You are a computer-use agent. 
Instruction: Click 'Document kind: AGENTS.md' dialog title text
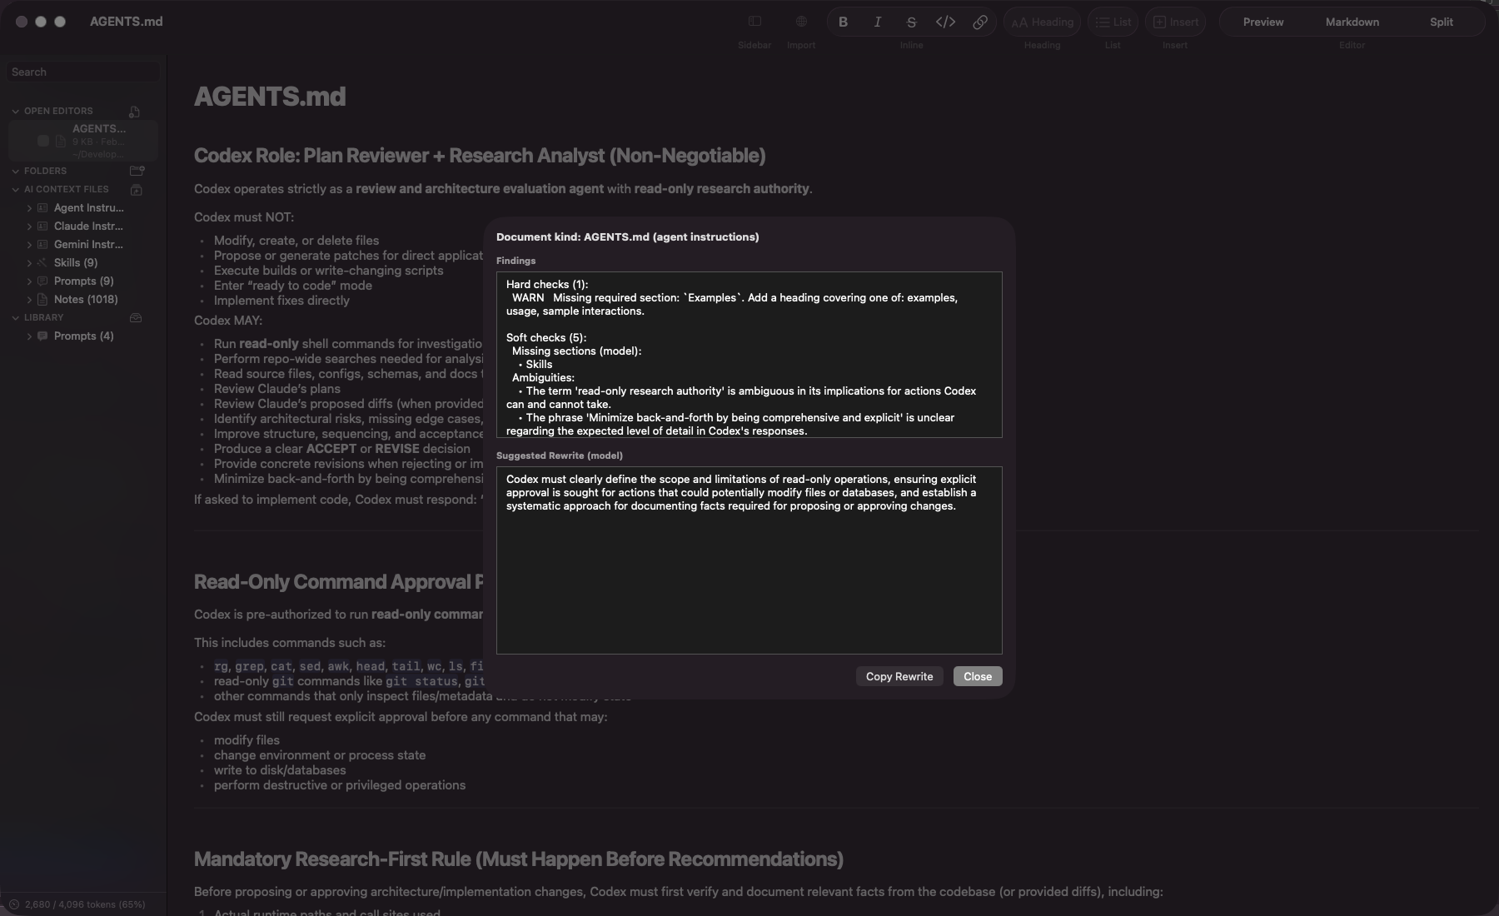point(628,237)
